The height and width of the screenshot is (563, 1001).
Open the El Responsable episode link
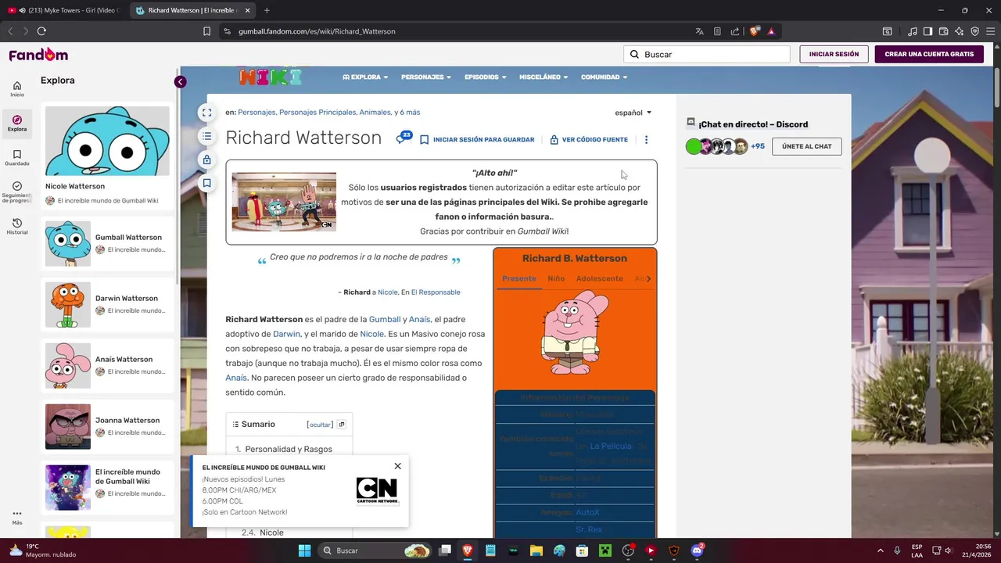tap(436, 292)
